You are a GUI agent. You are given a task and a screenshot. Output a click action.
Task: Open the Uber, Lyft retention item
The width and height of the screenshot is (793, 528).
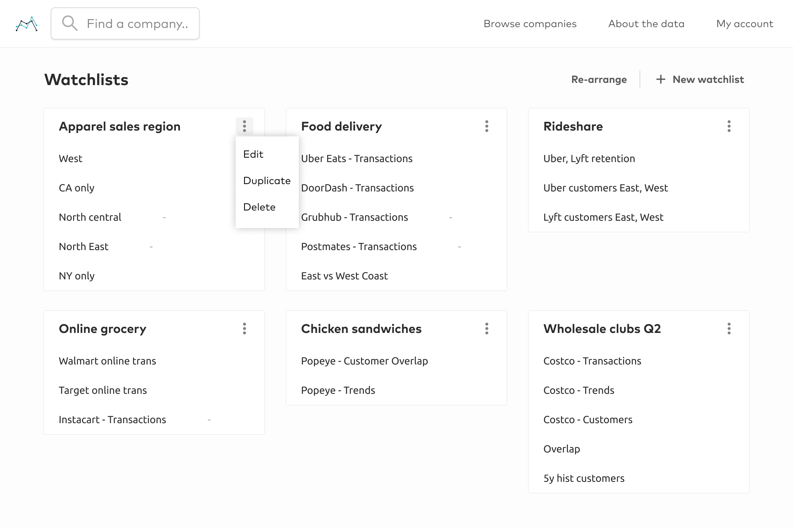[589, 159]
